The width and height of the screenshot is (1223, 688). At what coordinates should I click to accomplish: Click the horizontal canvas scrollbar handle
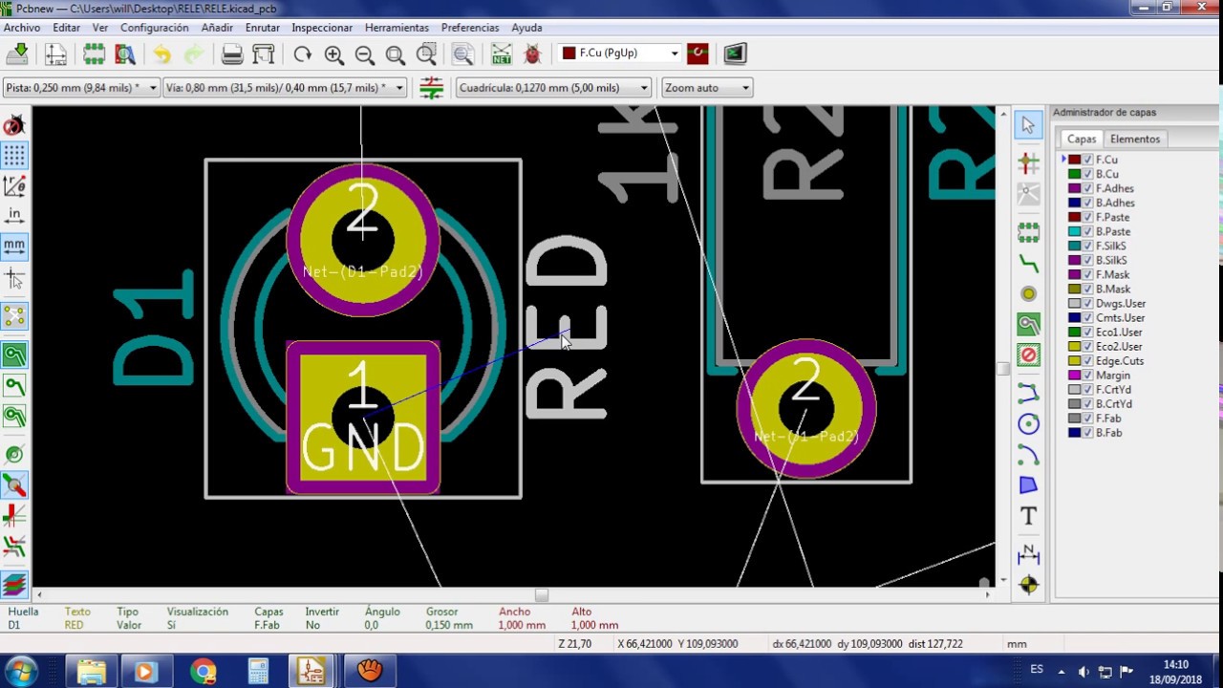tap(542, 594)
